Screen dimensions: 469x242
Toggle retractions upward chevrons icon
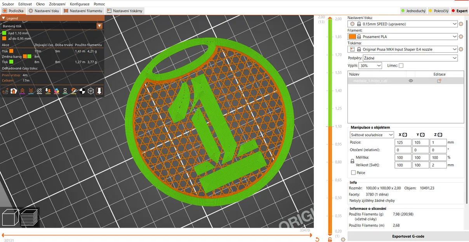[23, 91]
